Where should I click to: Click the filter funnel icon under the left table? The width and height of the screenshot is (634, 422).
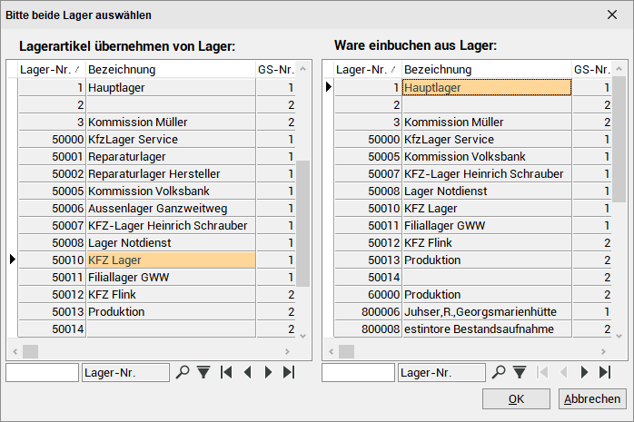tap(203, 372)
